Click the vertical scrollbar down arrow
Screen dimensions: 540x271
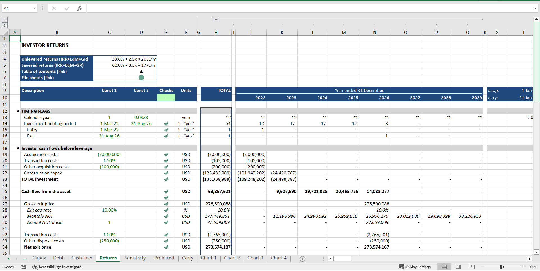point(536,252)
